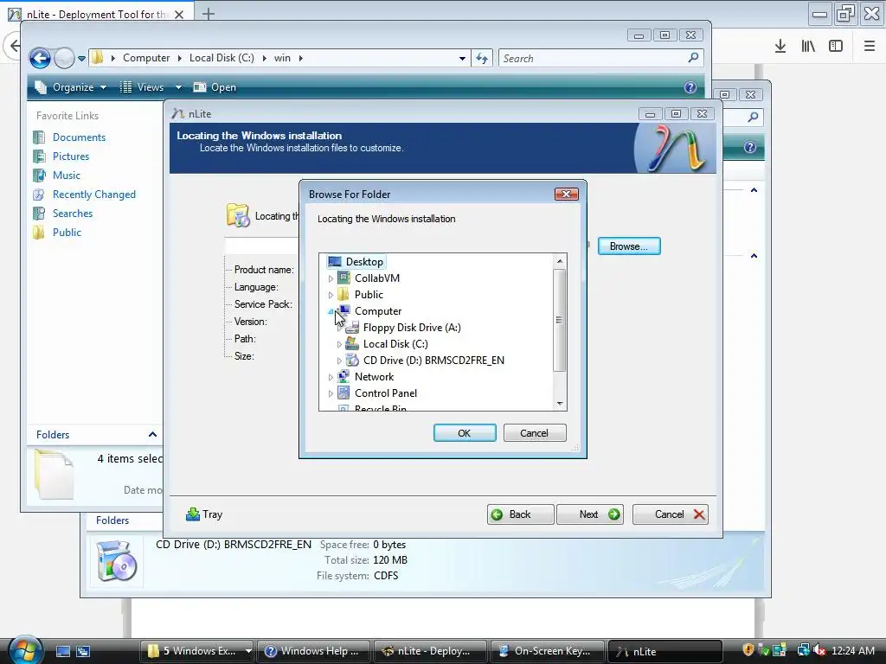Click the Network icon in tree
This screenshot has height=664, width=886.
point(343,376)
